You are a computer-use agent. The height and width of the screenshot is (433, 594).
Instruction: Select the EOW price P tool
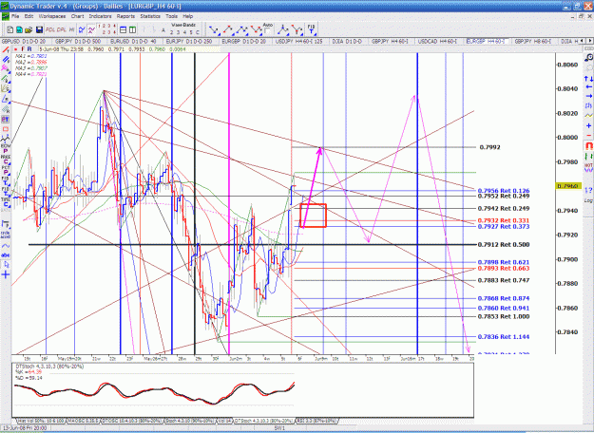click(6, 148)
